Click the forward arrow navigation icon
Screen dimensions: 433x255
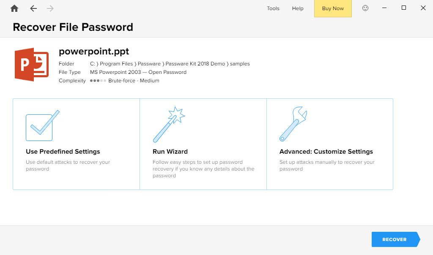pyautogui.click(x=50, y=8)
